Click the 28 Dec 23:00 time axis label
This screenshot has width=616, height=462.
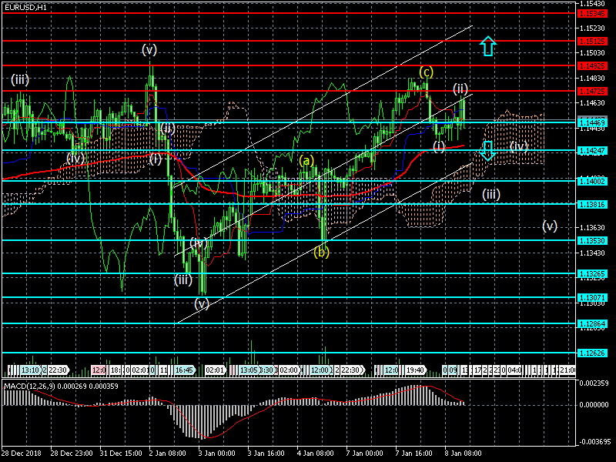pos(72,454)
